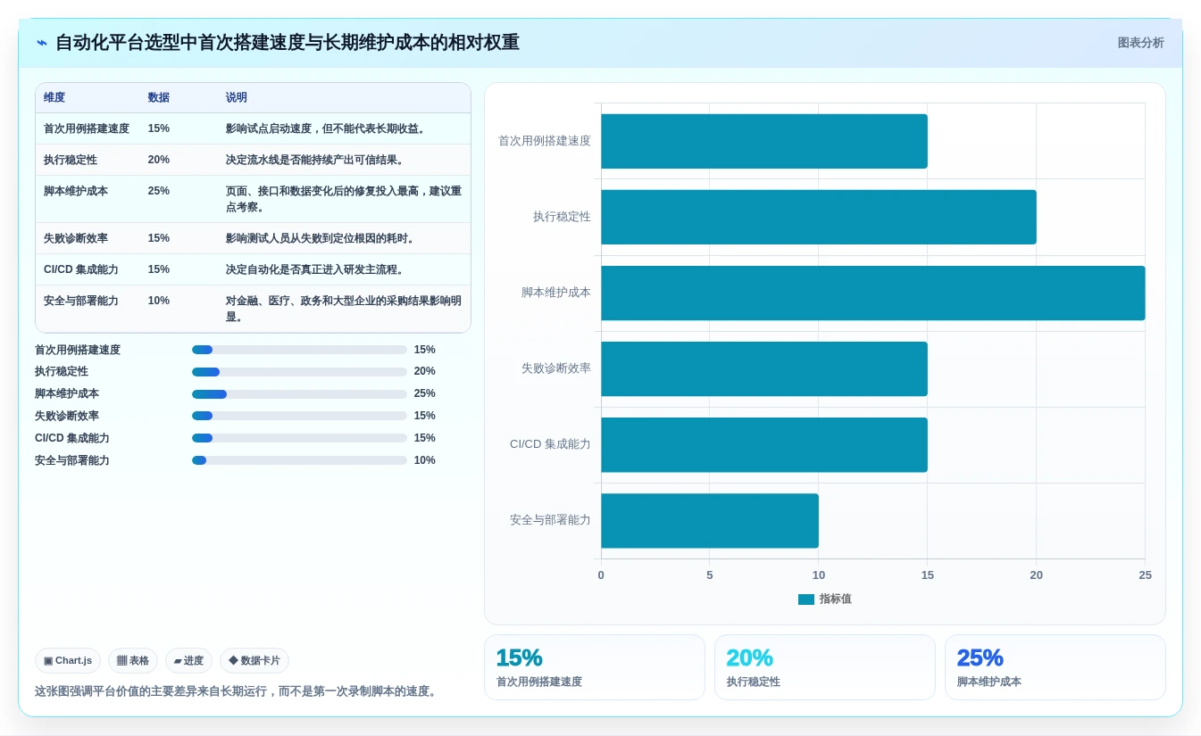Image resolution: width=1201 pixels, height=736 pixels.
Task: Click the chart bar for CI/CD 集成能力
Action: [764, 444]
